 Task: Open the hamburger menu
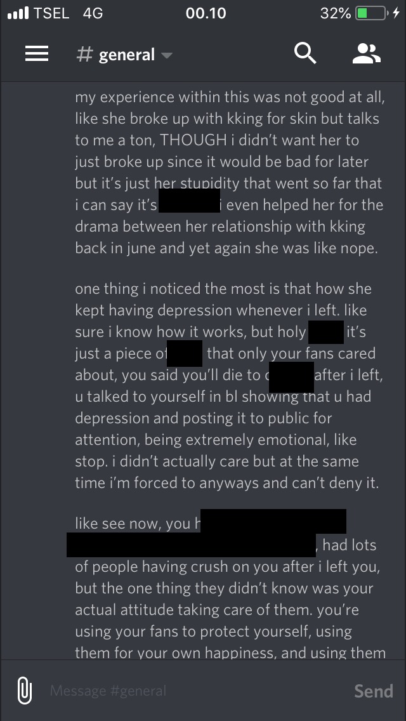point(36,54)
